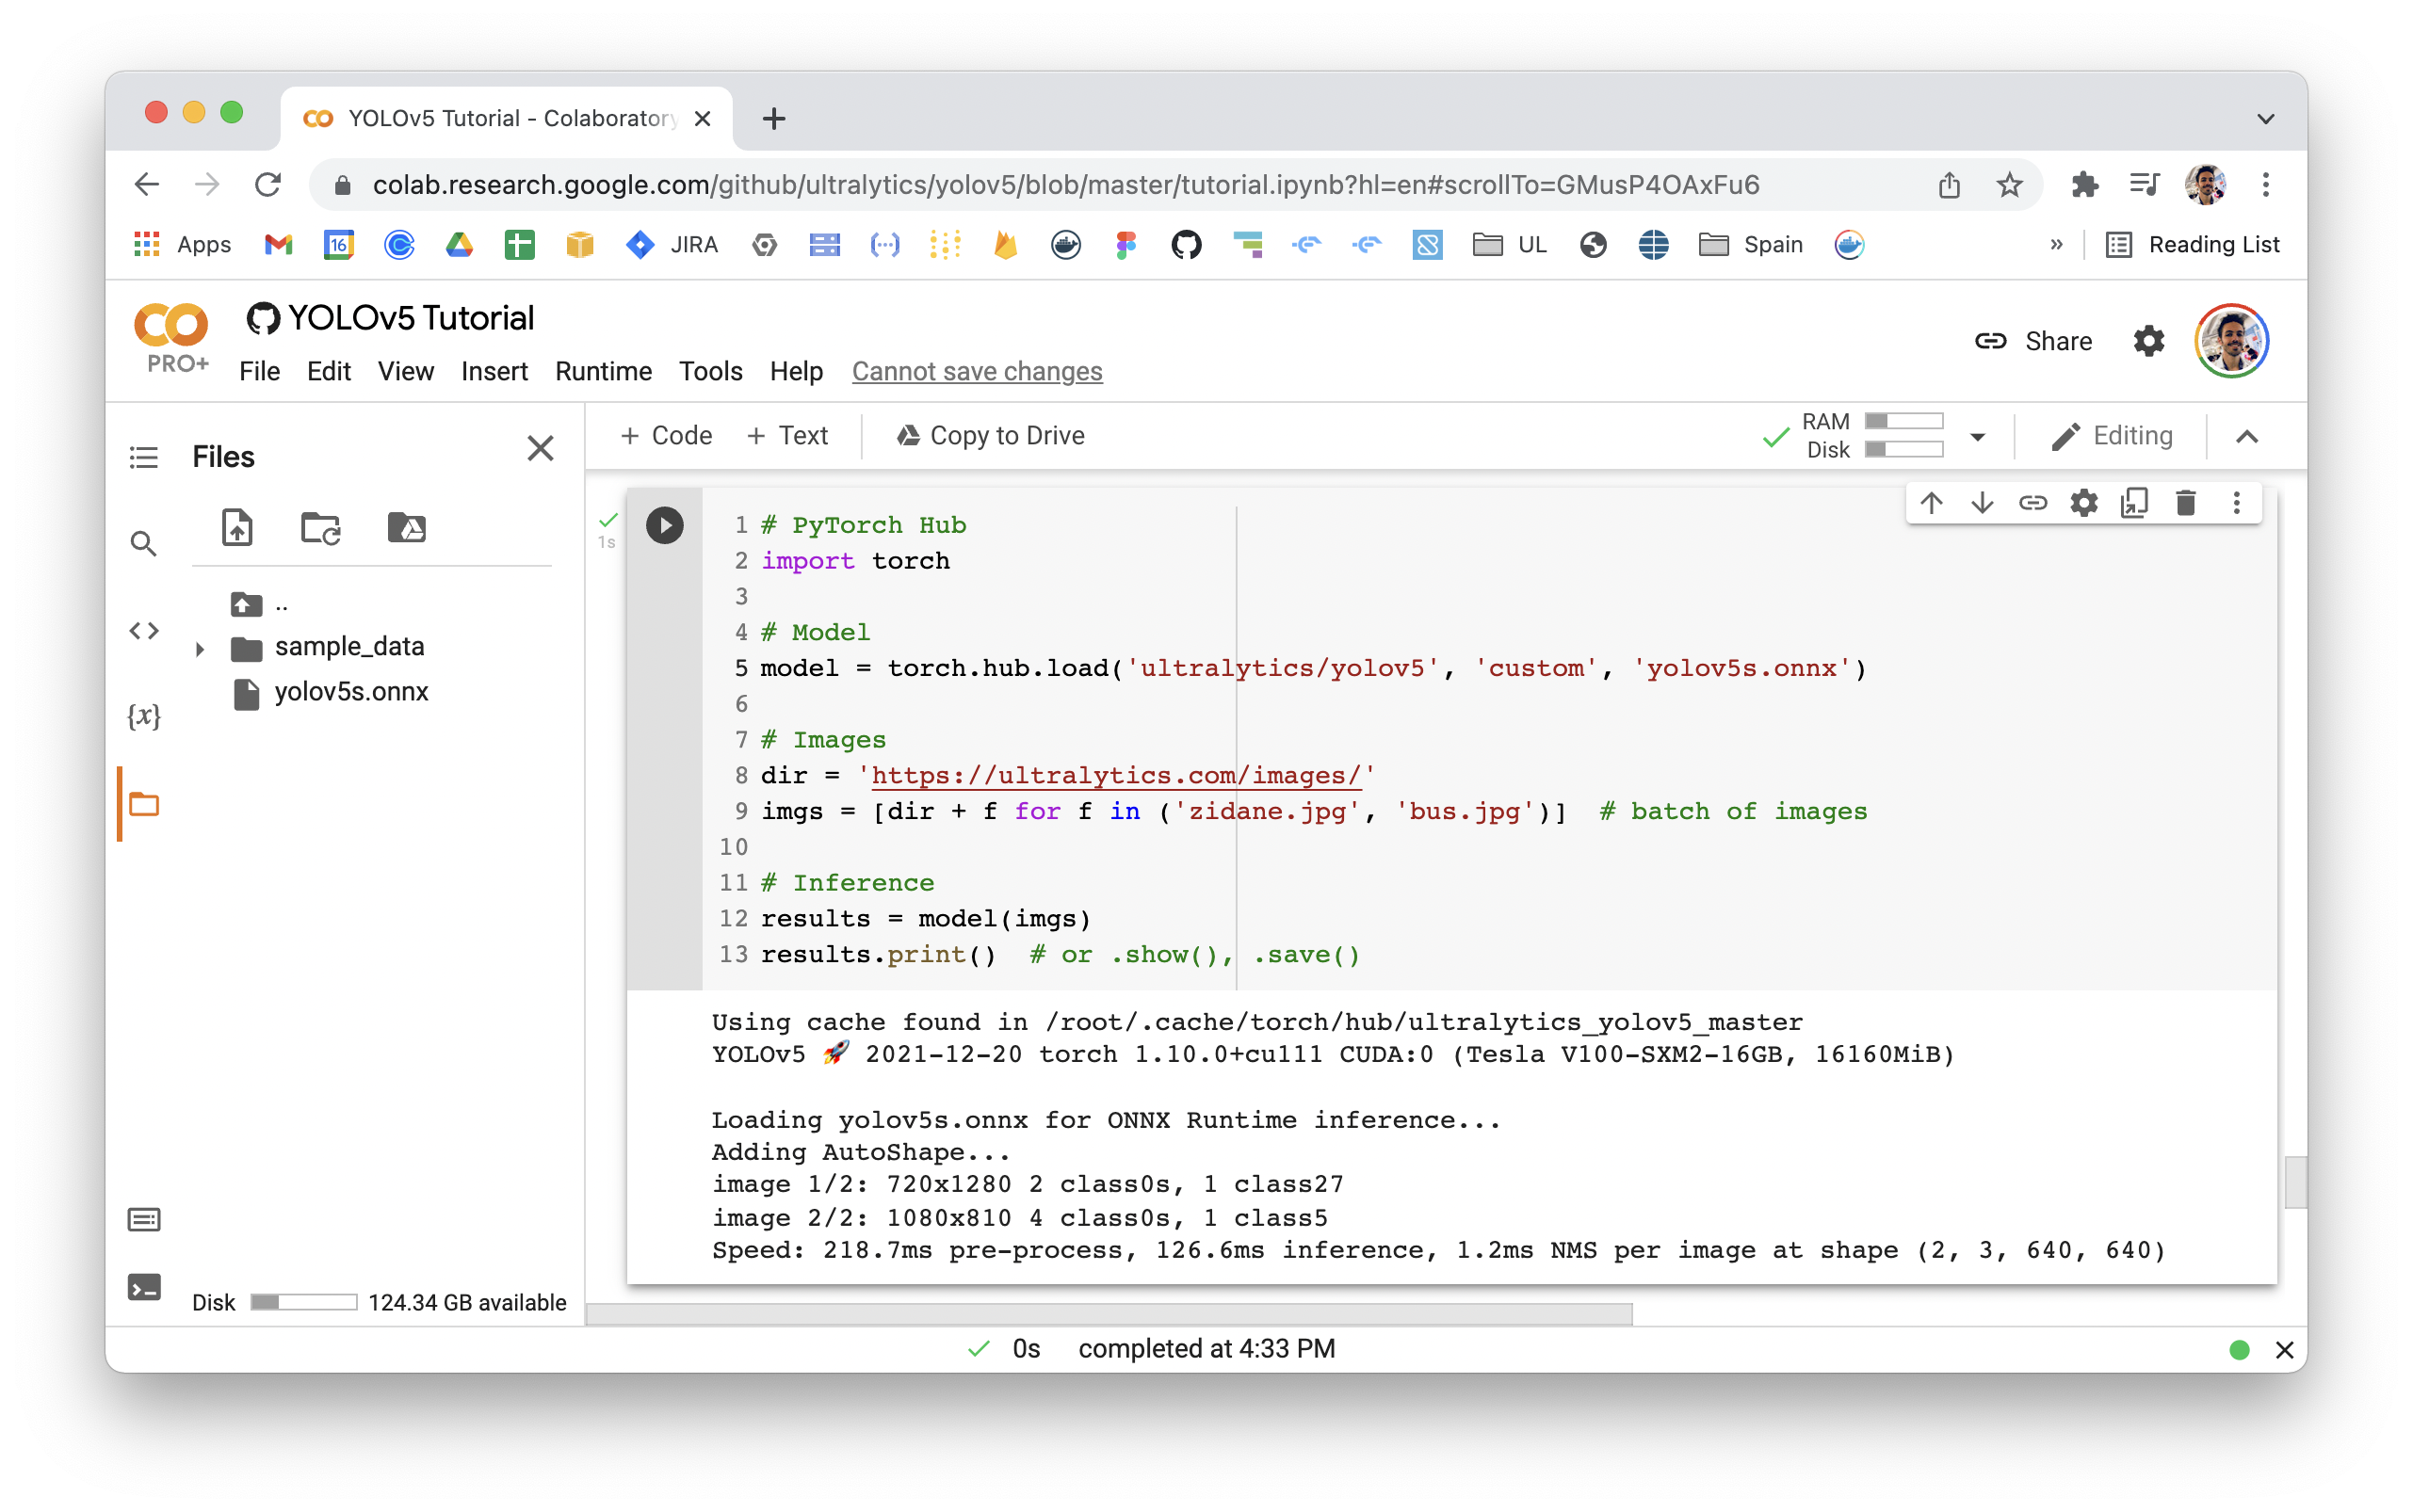Image resolution: width=2413 pixels, height=1512 pixels.
Task: Open the Runtime menu
Action: point(603,371)
